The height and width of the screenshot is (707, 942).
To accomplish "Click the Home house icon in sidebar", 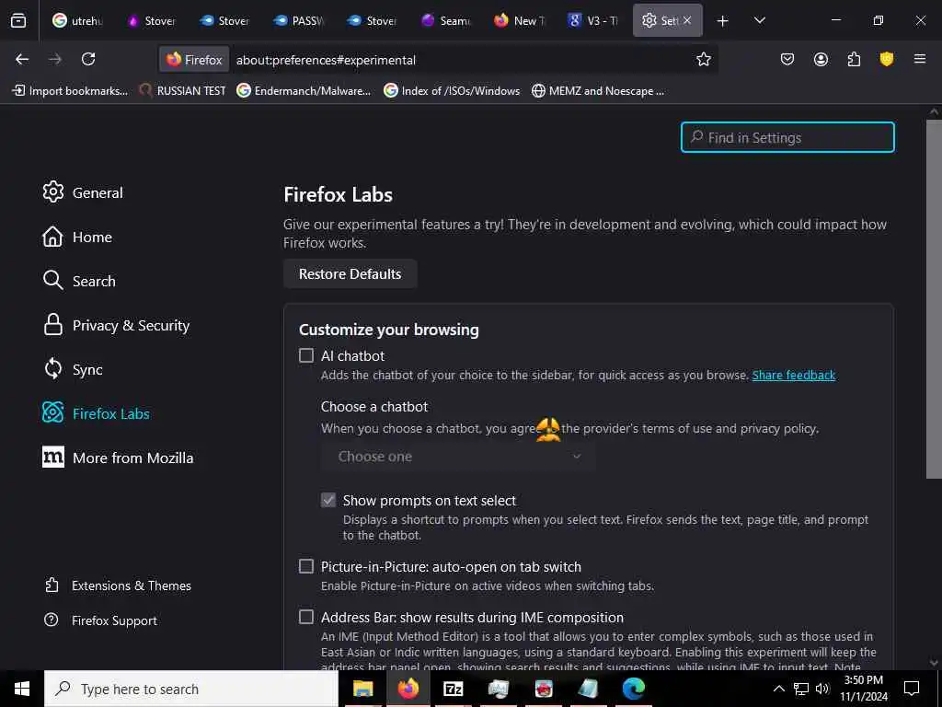I will click(x=52, y=237).
